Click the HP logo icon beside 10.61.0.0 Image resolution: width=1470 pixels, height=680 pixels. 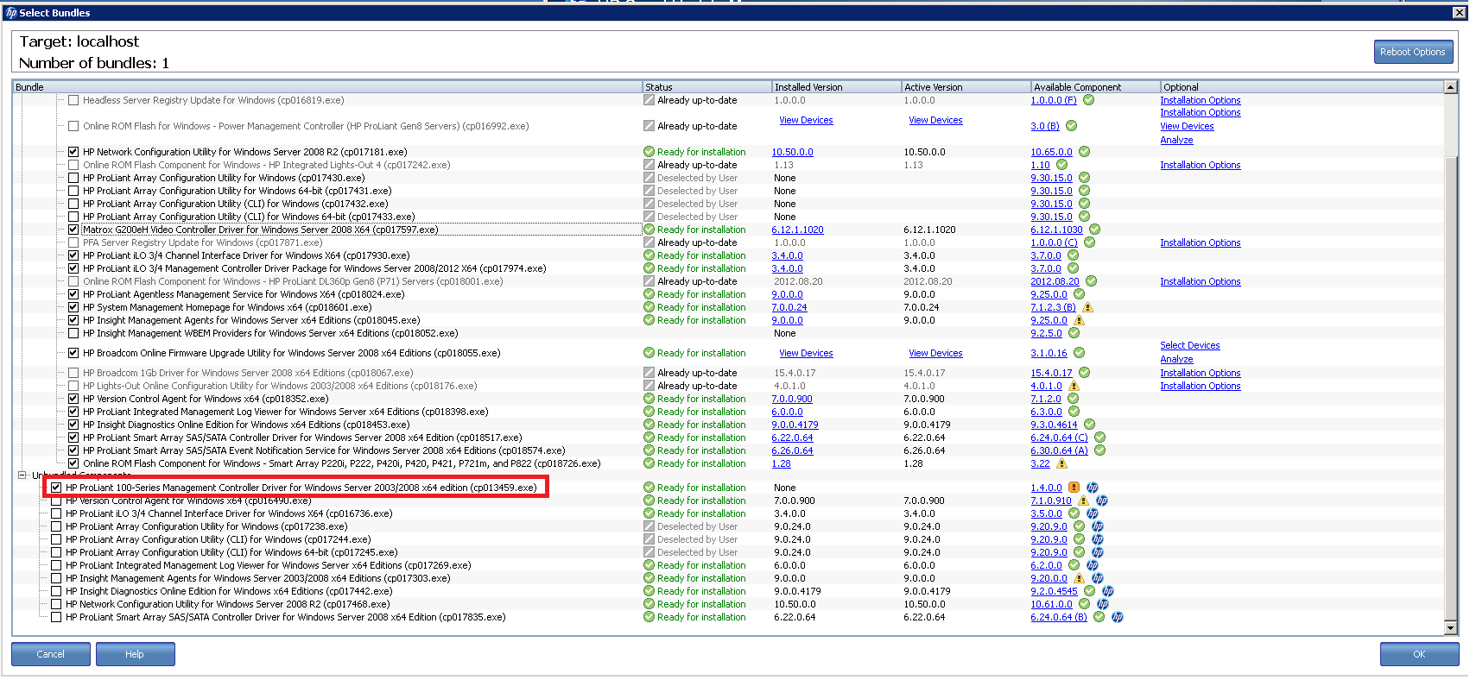click(1102, 604)
